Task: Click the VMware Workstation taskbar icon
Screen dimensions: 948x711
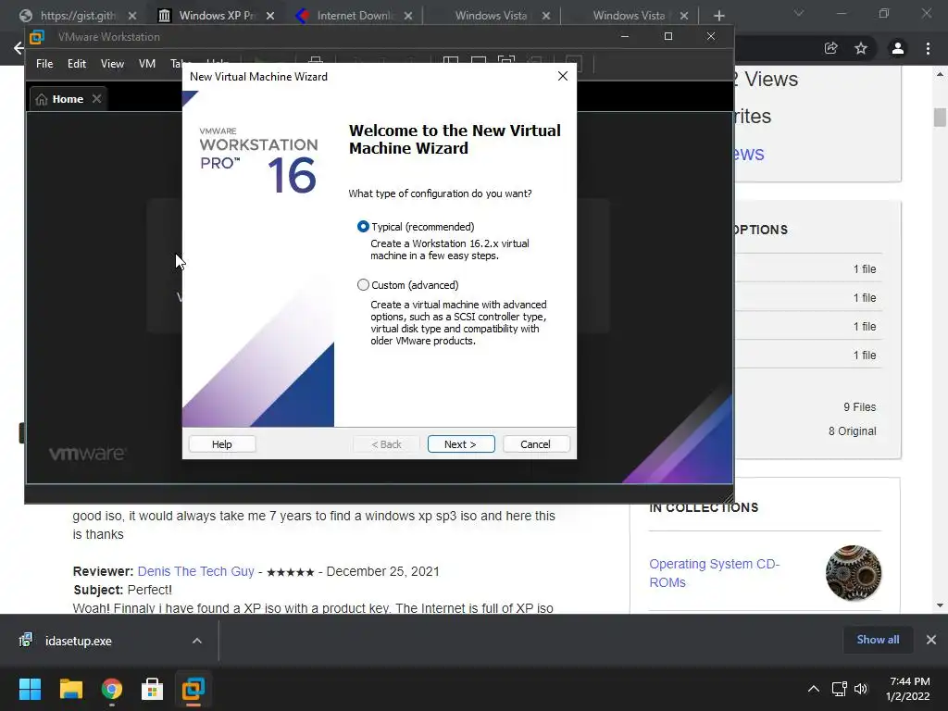Action: tap(193, 689)
